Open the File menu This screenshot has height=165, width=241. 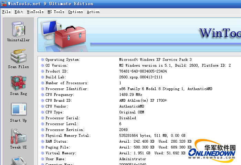coord(7,12)
